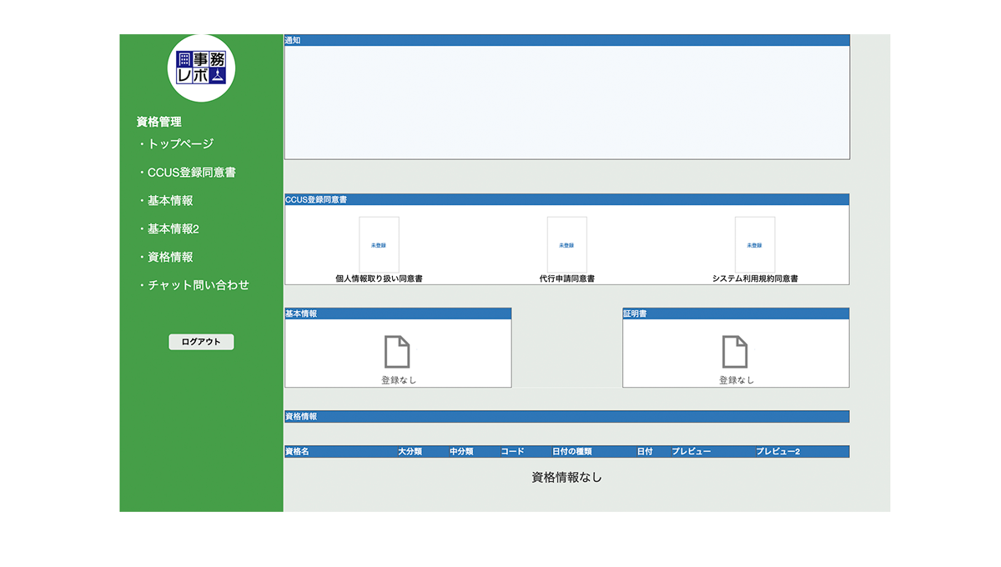Click the 日付 column header
The image size is (1001, 567).
pos(645,451)
